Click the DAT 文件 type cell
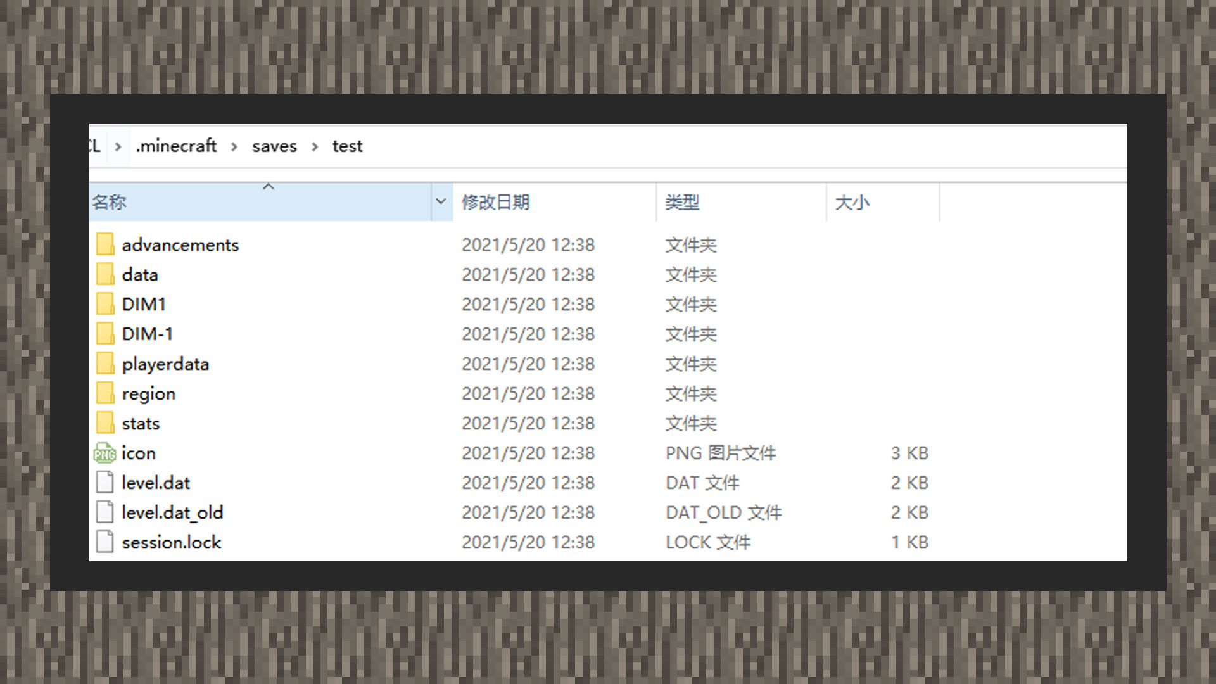 tap(702, 483)
